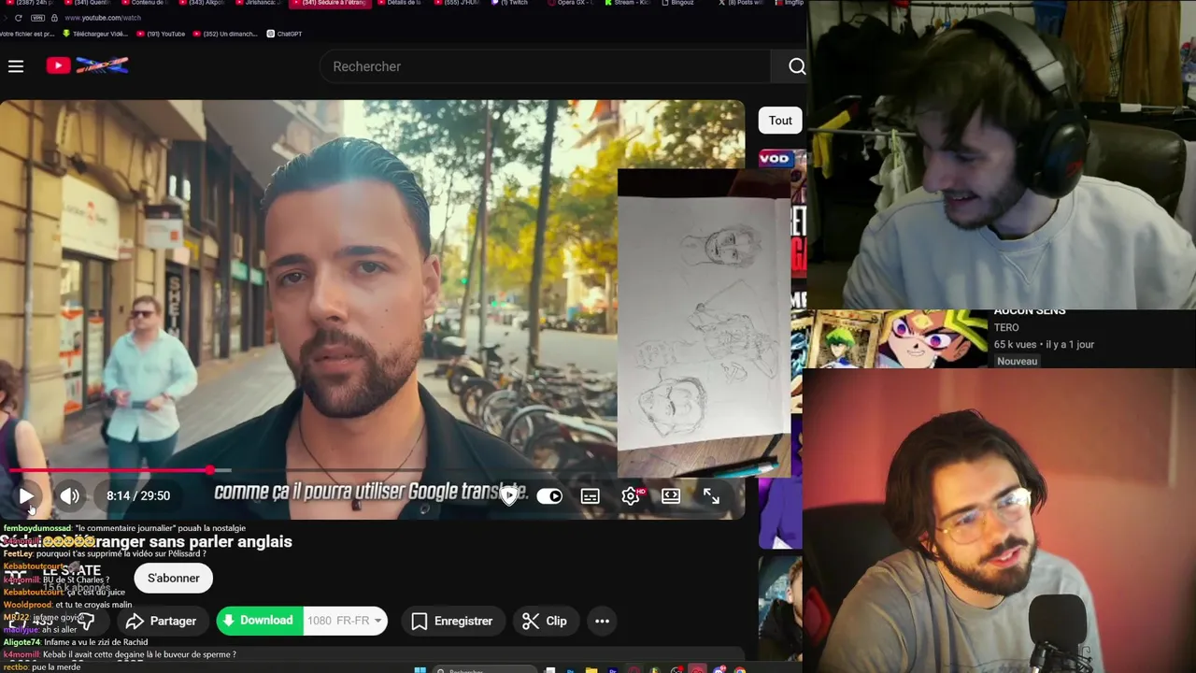Viewport: 1196px width, 673px height.
Task: Play the paused video
Action: [26, 496]
